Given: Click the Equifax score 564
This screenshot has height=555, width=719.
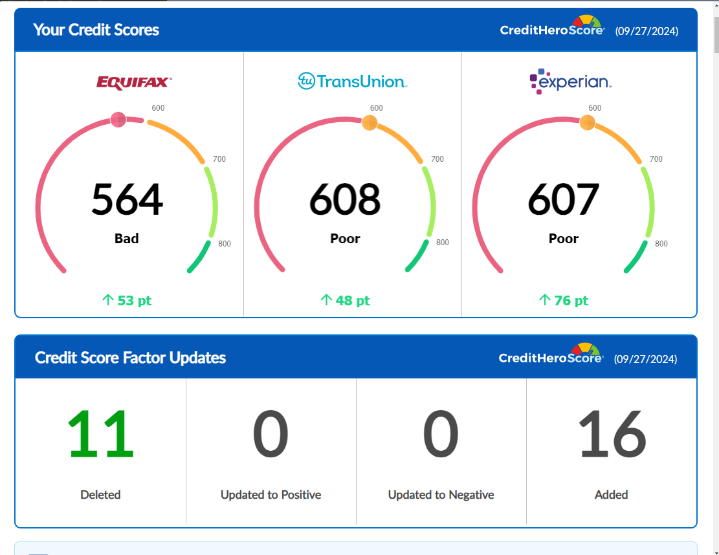Looking at the screenshot, I should pos(127,199).
